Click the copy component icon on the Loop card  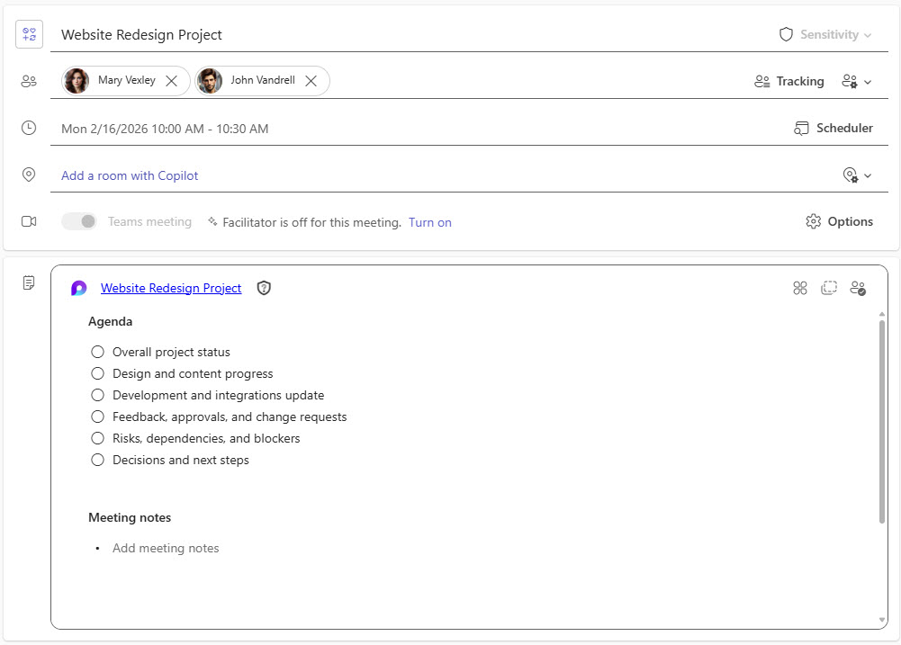tap(829, 288)
